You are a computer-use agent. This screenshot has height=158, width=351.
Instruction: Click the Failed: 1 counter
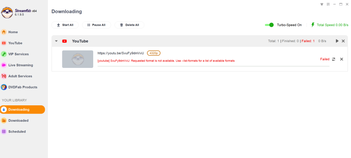[308, 41]
